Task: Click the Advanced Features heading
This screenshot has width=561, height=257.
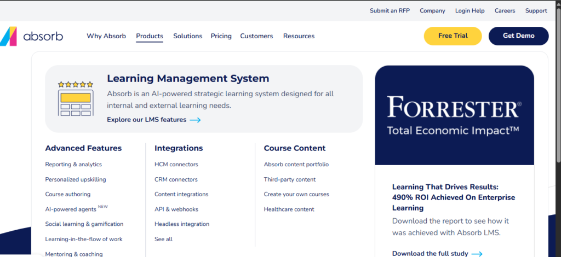Action: pyautogui.click(x=83, y=148)
